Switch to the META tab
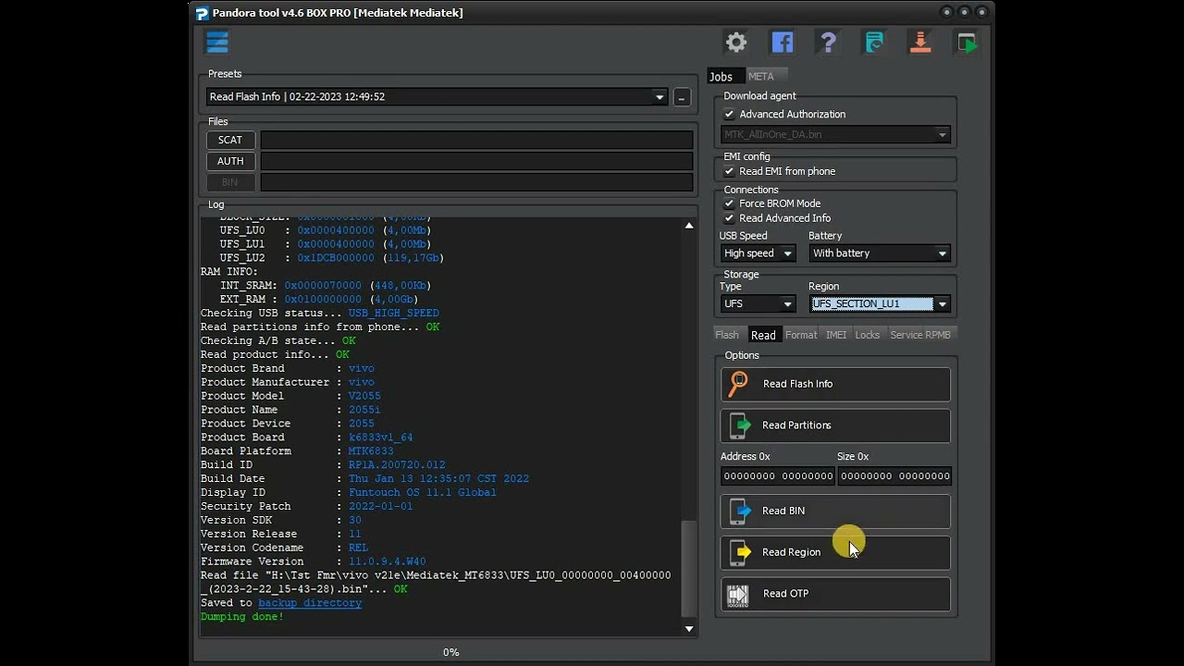The image size is (1184, 666). coord(761,77)
